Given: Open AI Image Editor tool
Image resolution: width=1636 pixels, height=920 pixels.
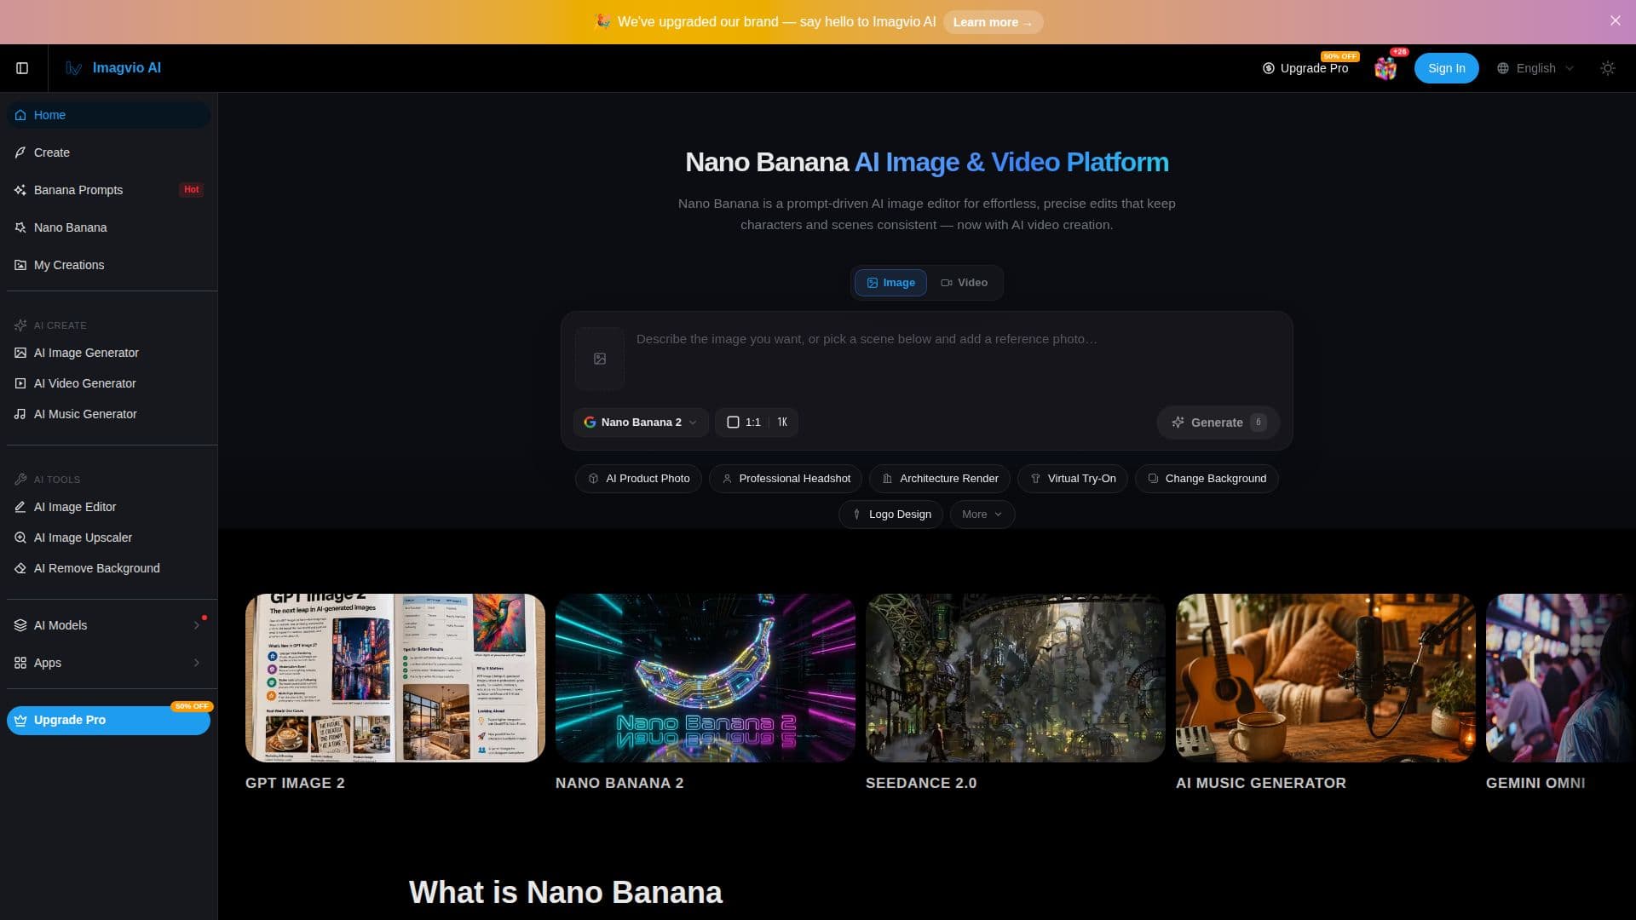Looking at the screenshot, I should click(108, 507).
